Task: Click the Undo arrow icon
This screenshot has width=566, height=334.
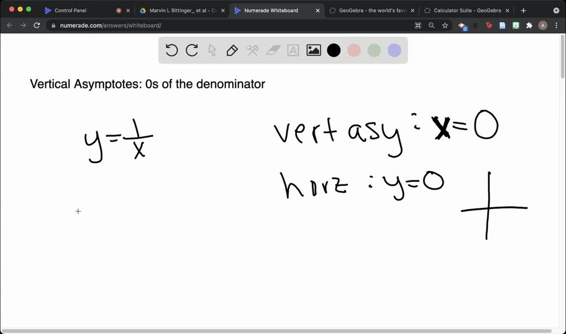Action: click(x=172, y=50)
